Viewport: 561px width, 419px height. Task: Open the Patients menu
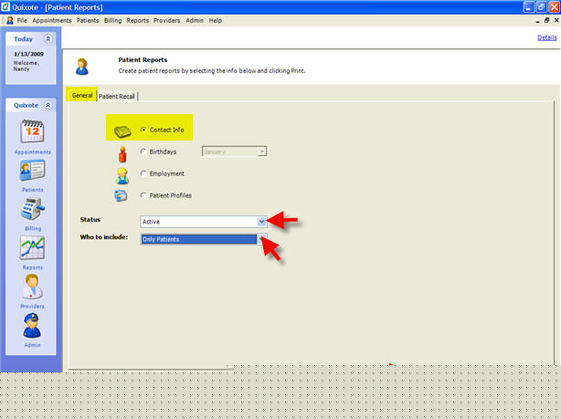point(88,20)
